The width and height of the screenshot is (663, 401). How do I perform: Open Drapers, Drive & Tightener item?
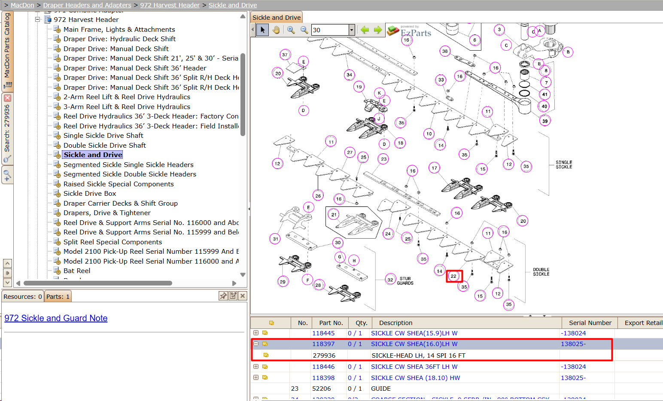click(x=107, y=213)
